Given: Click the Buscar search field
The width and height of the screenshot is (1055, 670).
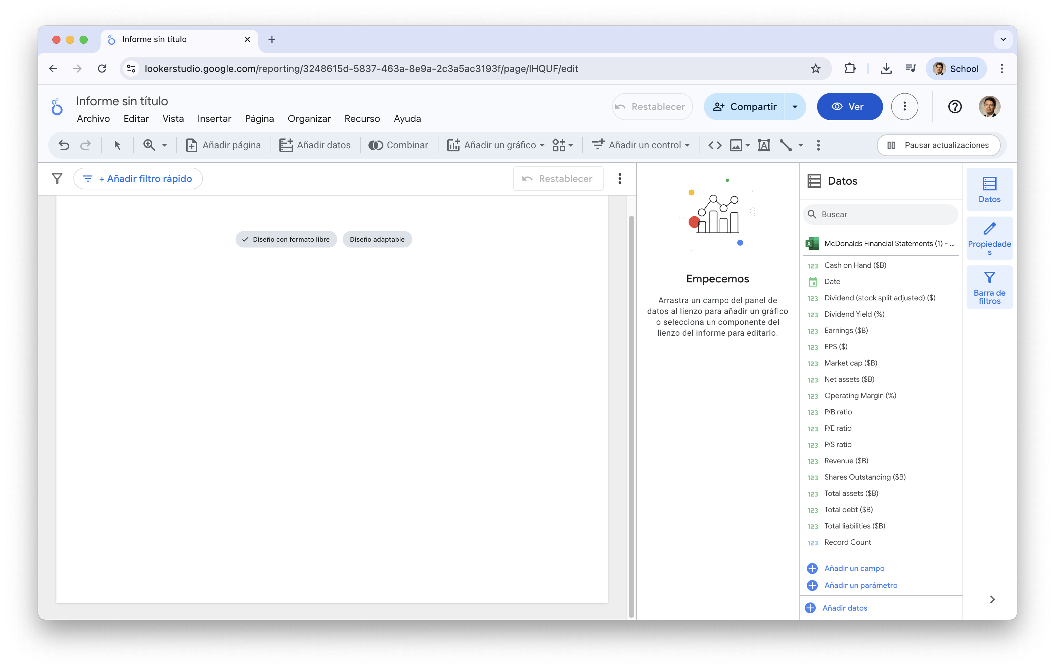Looking at the screenshot, I should [885, 215].
